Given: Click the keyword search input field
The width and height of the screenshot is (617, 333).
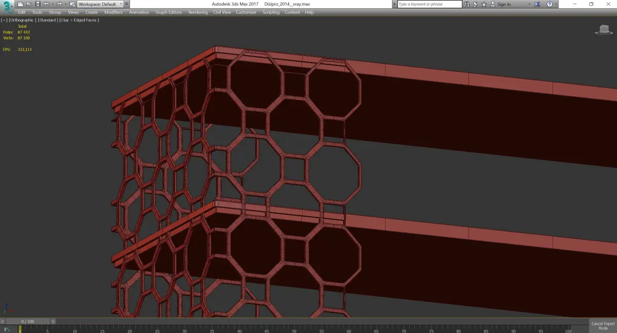Looking at the screenshot, I should pos(429,4).
